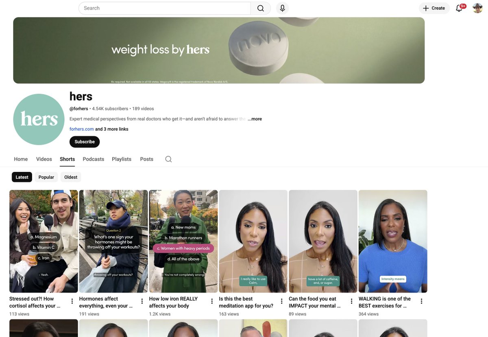The height and width of the screenshot is (337, 488).
Task: Open the New moms Marathon runners thumbnail
Action: click(183, 241)
